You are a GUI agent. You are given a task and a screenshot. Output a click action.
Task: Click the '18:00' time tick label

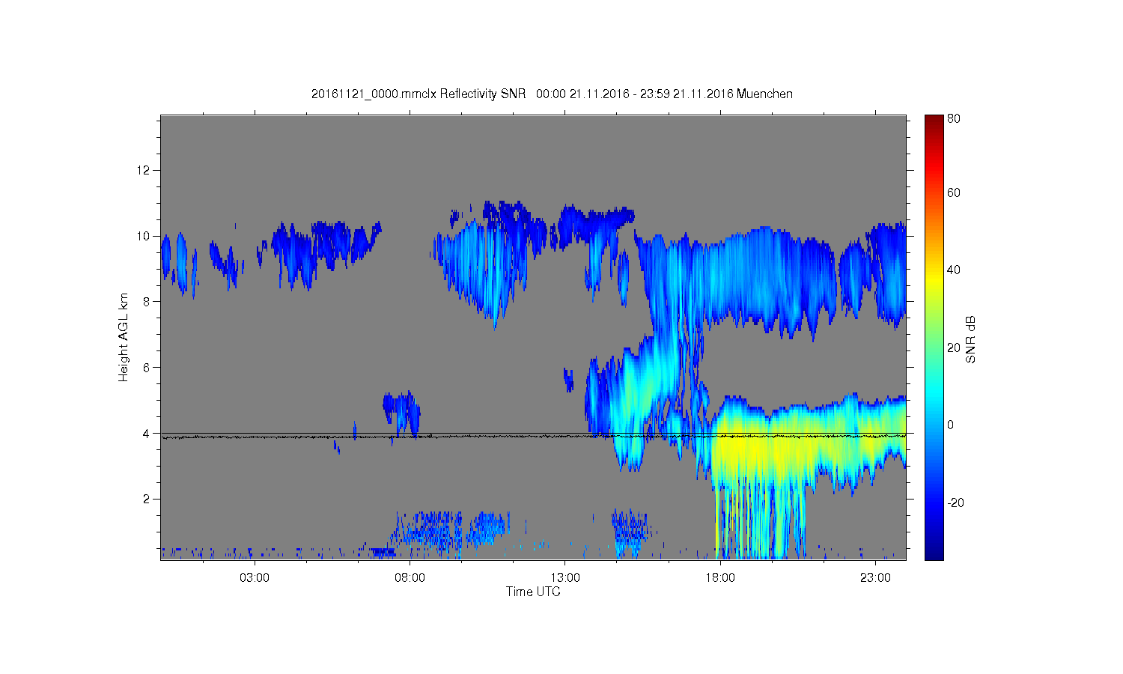[x=720, y=578]
